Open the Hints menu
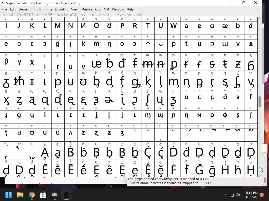The width and height of the screenshot is (269, 201). (x=48, y=9)
